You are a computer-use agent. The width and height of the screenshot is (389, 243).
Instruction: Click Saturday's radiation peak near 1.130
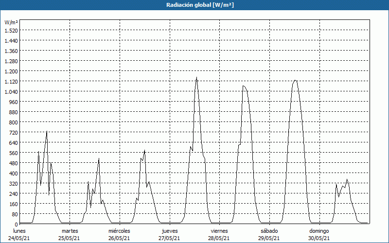click(x=295, y=80)
